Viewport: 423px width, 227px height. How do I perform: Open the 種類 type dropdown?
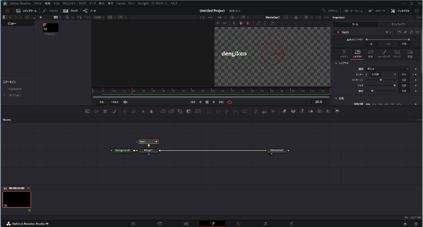pos(387,69)
